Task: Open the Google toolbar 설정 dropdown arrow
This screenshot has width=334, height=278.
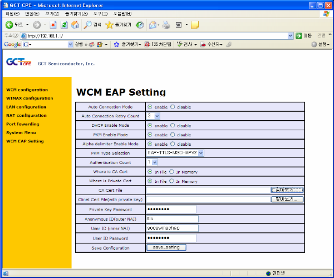Action: click(328, 45)
